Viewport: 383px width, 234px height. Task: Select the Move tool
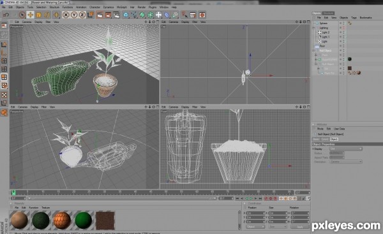click(x=30, y=15)
